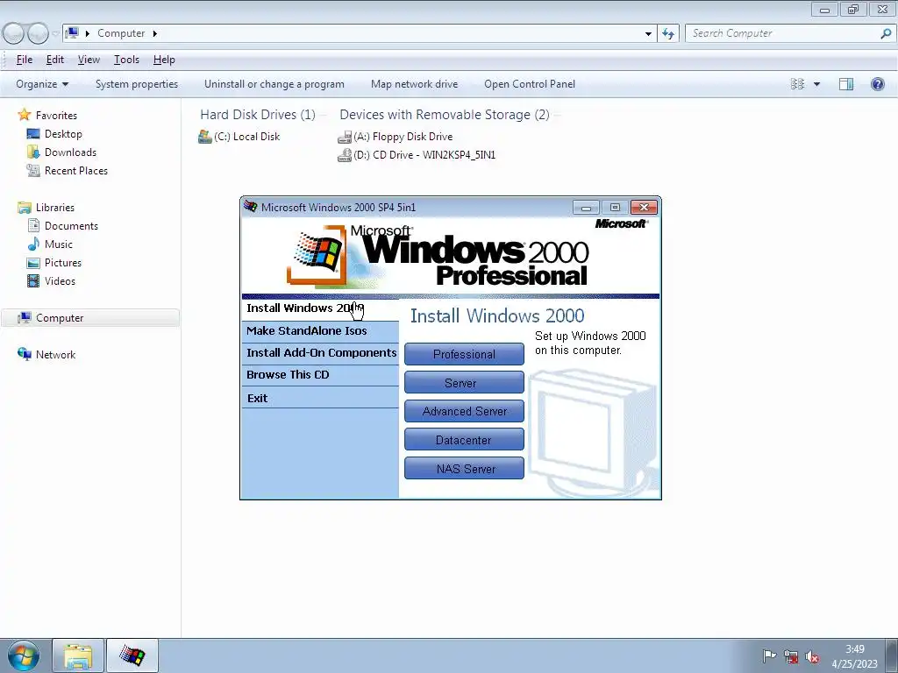Click the Professional install button
Viewport: 898px width, 673px height.
coord(464,354)
